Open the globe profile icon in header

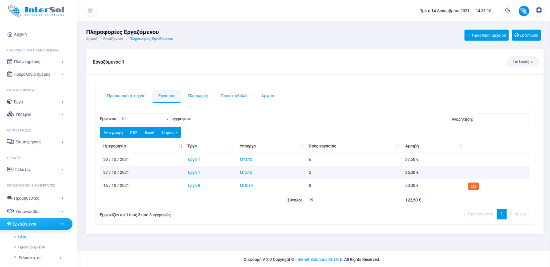coord(524,11)
